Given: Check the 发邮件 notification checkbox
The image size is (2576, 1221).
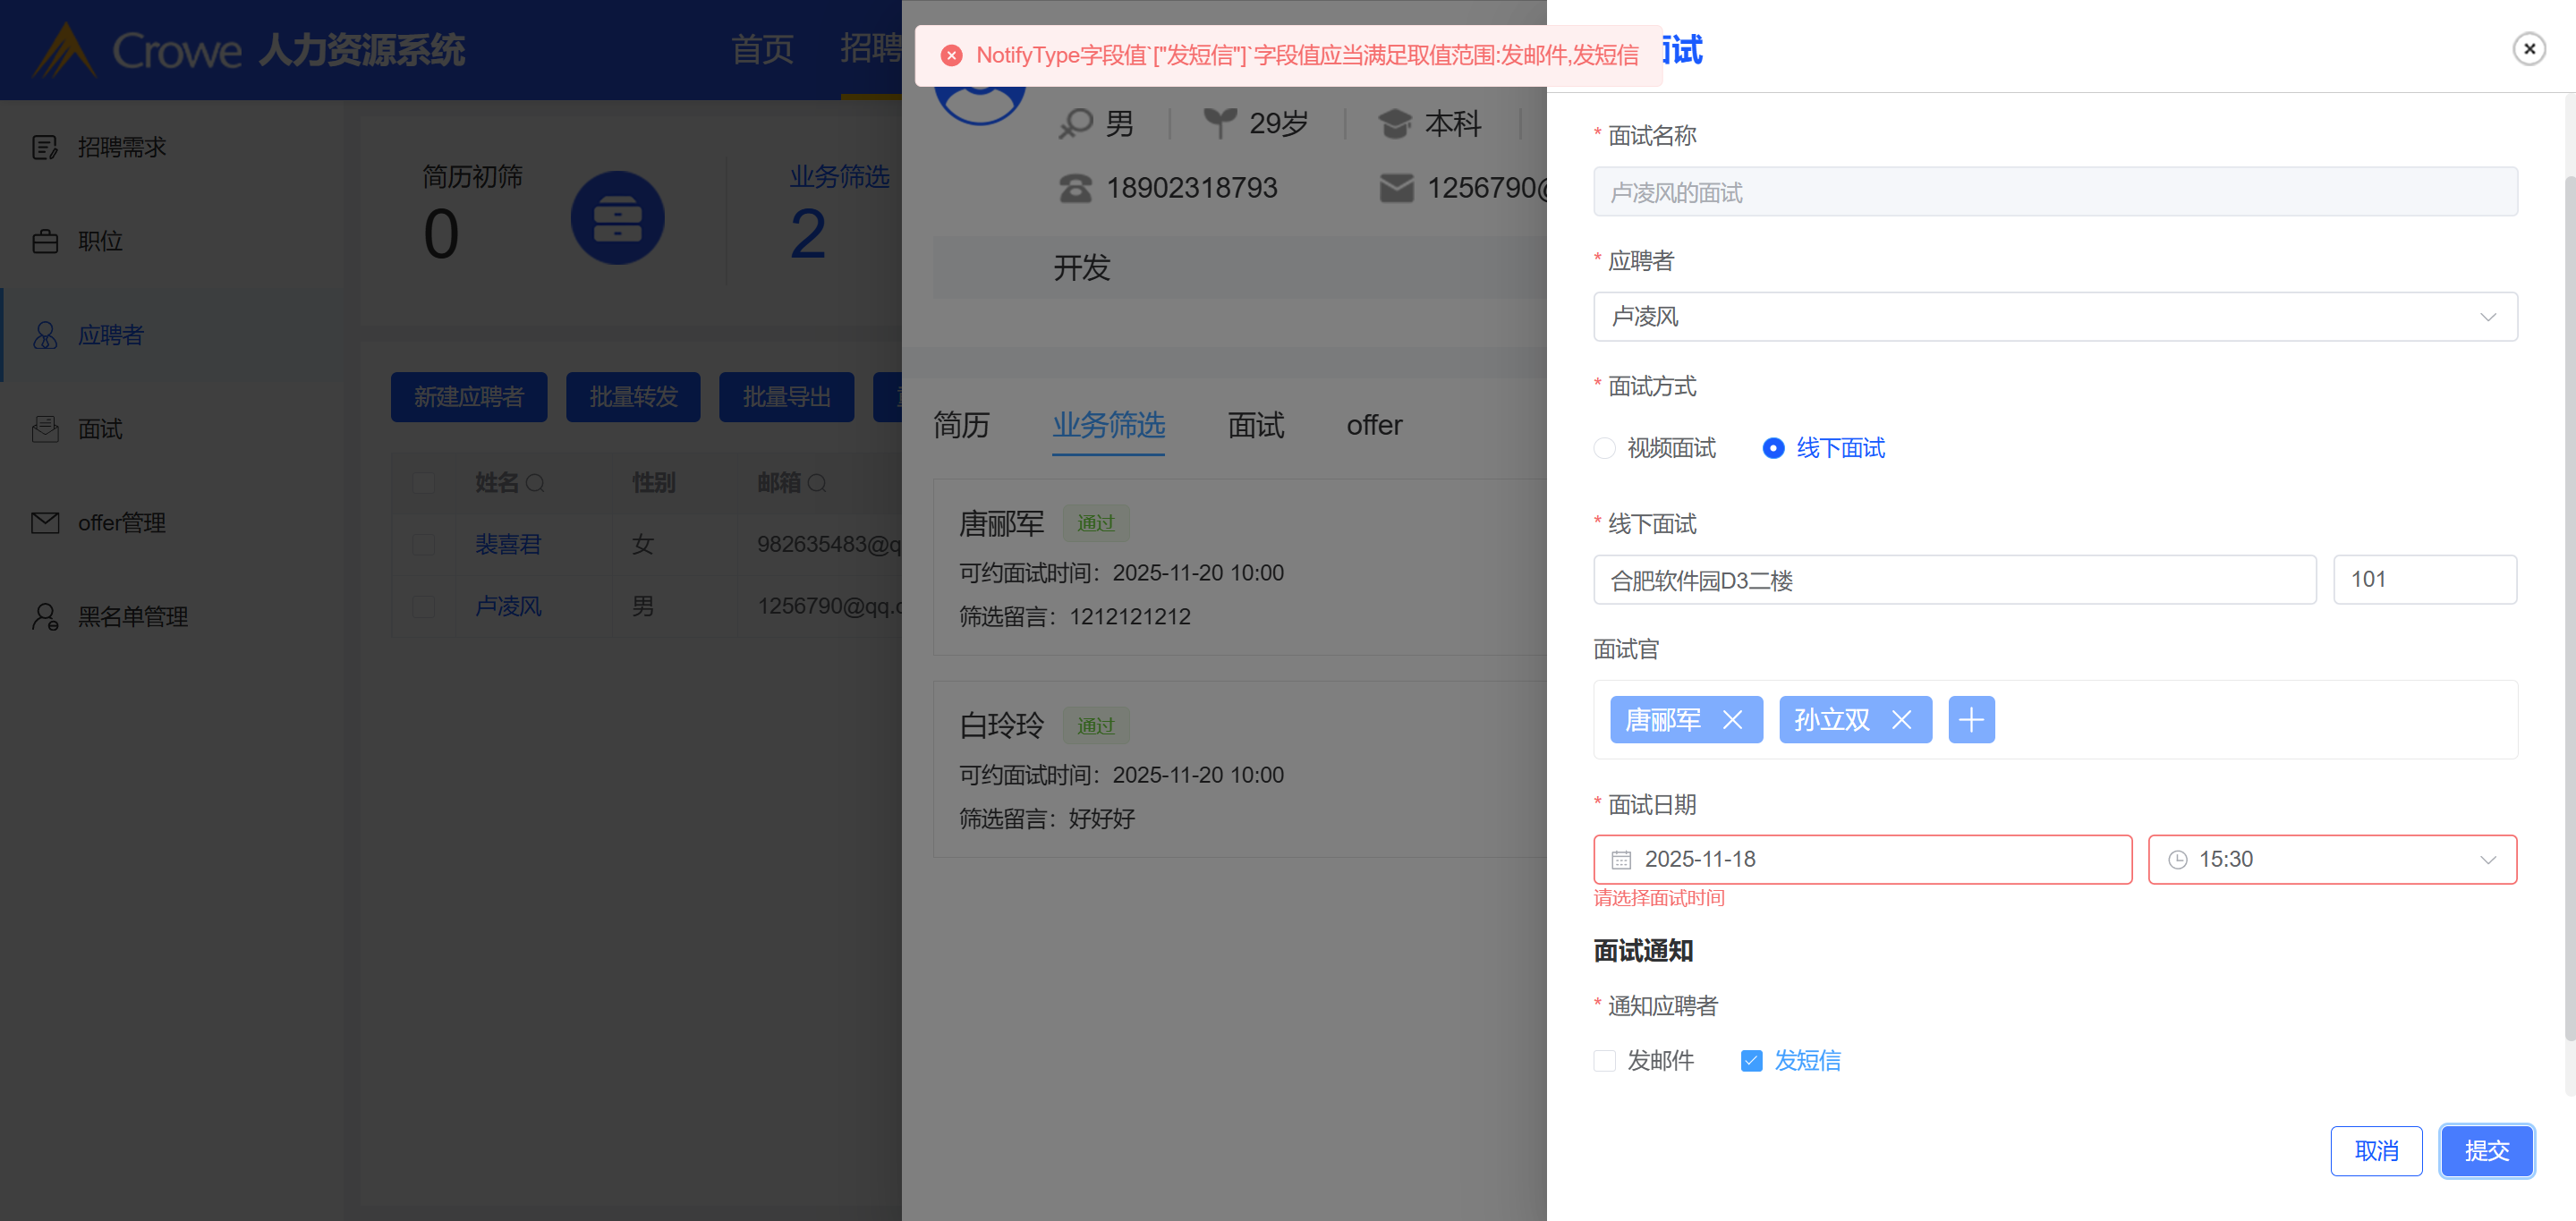Looking at the screenshot, I should point(1605,1061).
